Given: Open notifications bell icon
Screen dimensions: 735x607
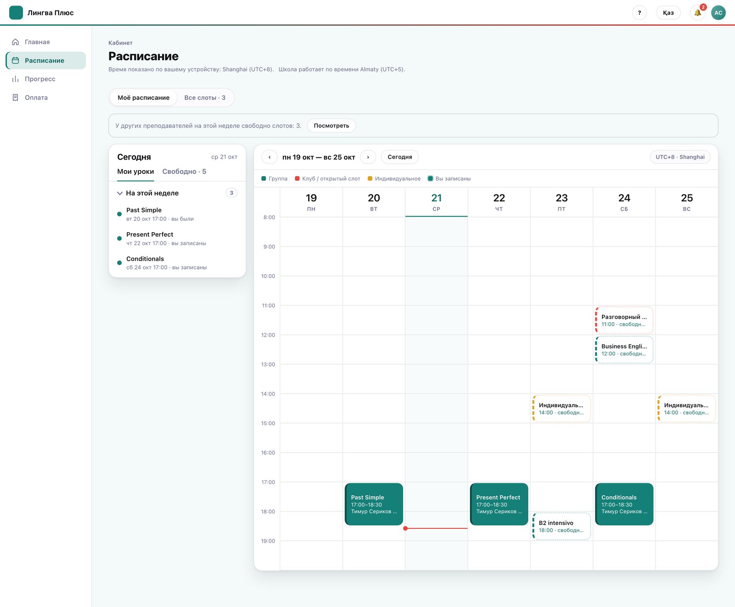Looking at the screenshot, I should (x=698, y=13).
